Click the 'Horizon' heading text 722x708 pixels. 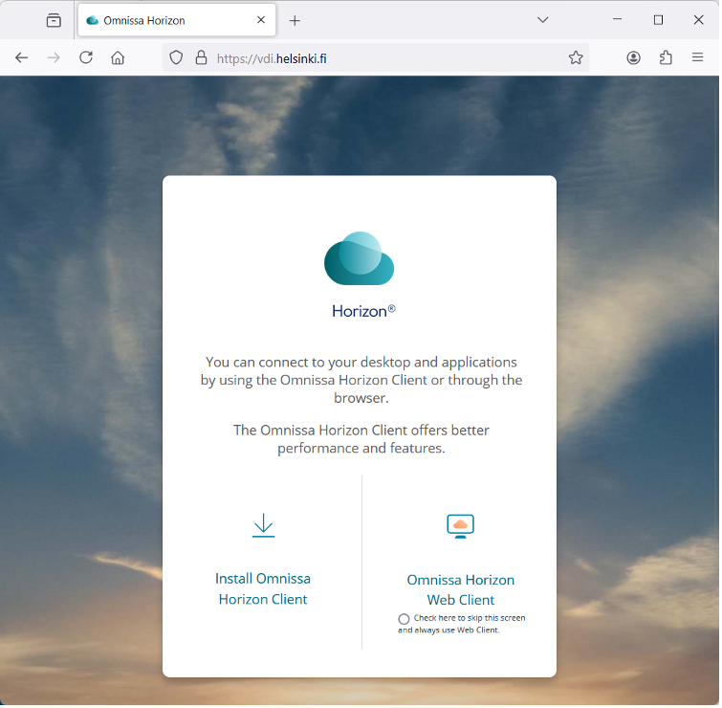click(363, 311)
